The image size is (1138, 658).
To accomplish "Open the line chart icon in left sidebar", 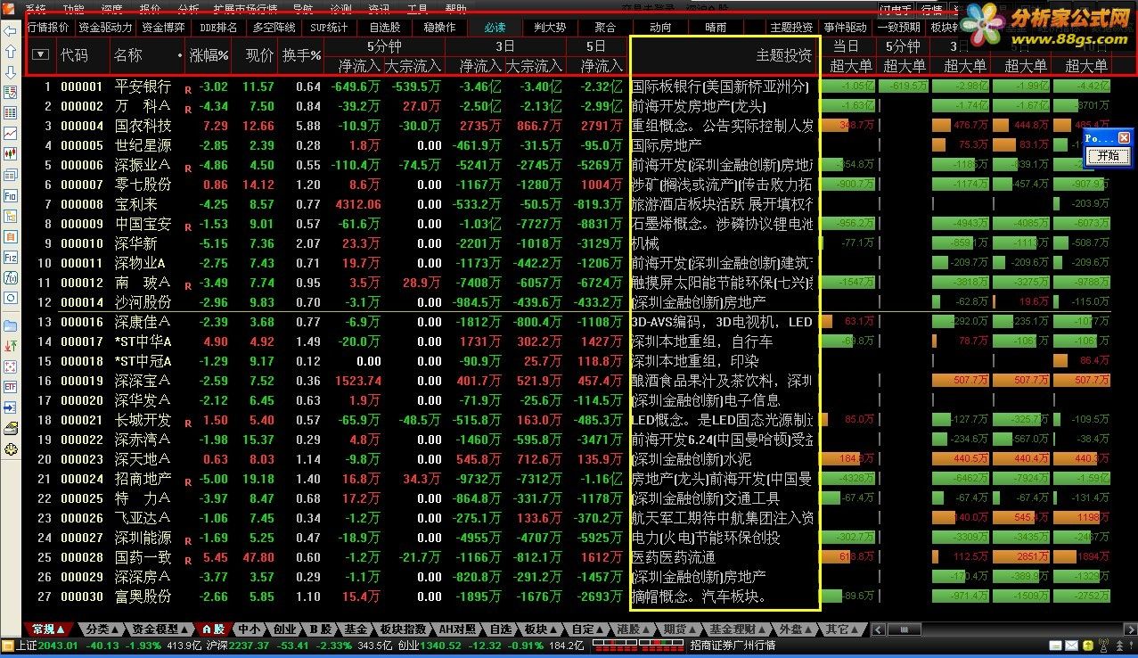I will point(10,133).
